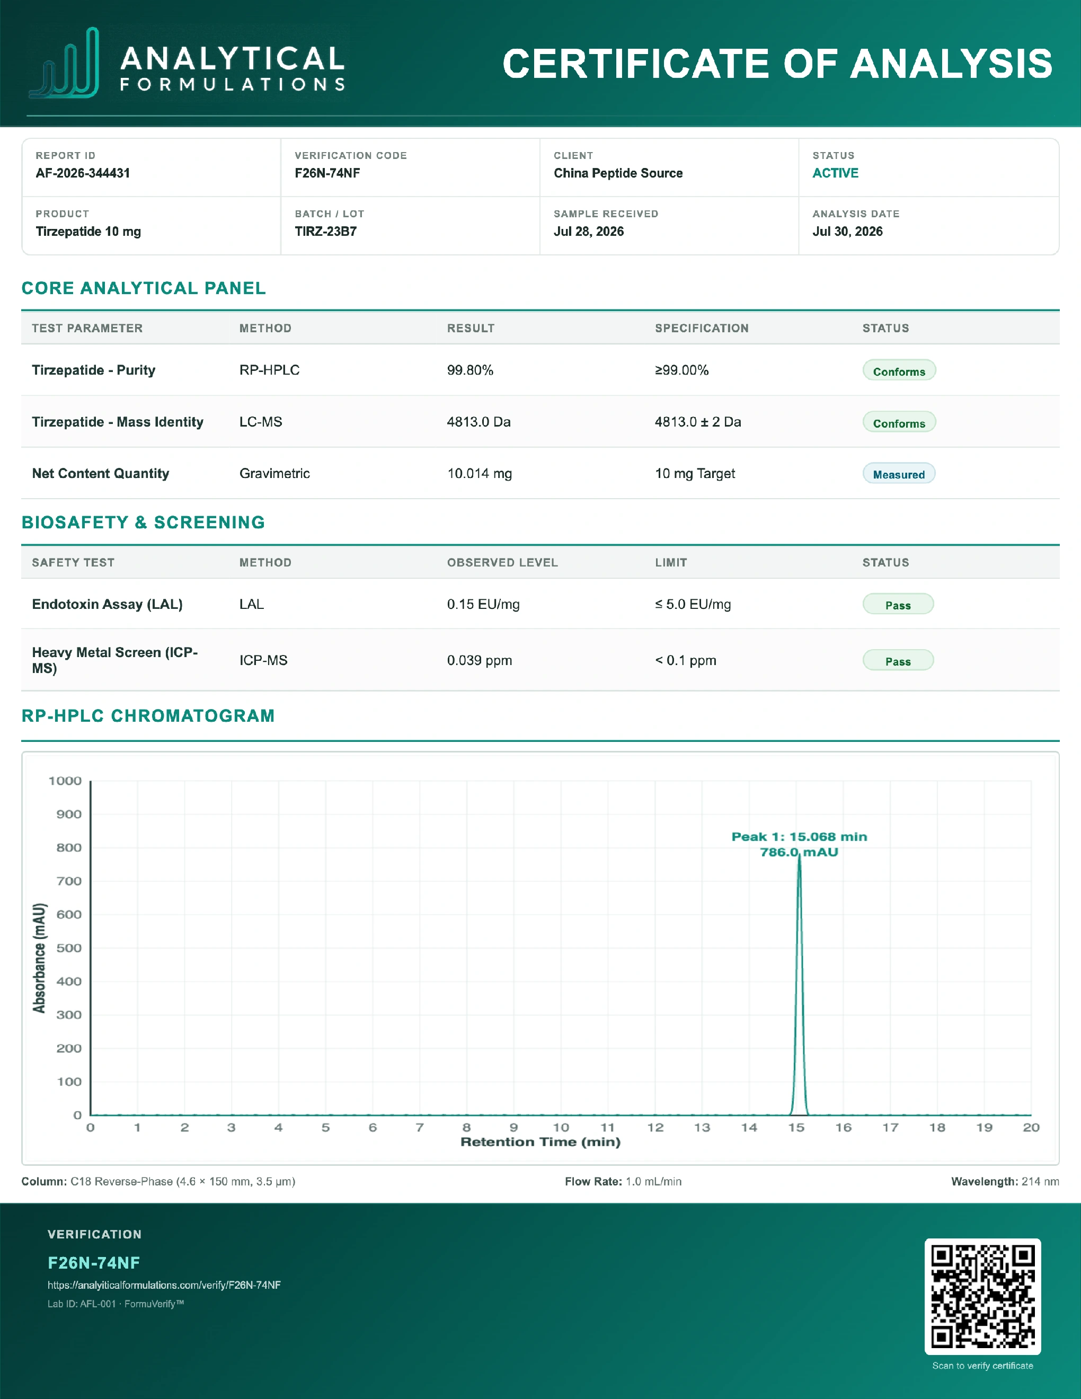Click the QR code to verify certificate

tap(982, 1297)
